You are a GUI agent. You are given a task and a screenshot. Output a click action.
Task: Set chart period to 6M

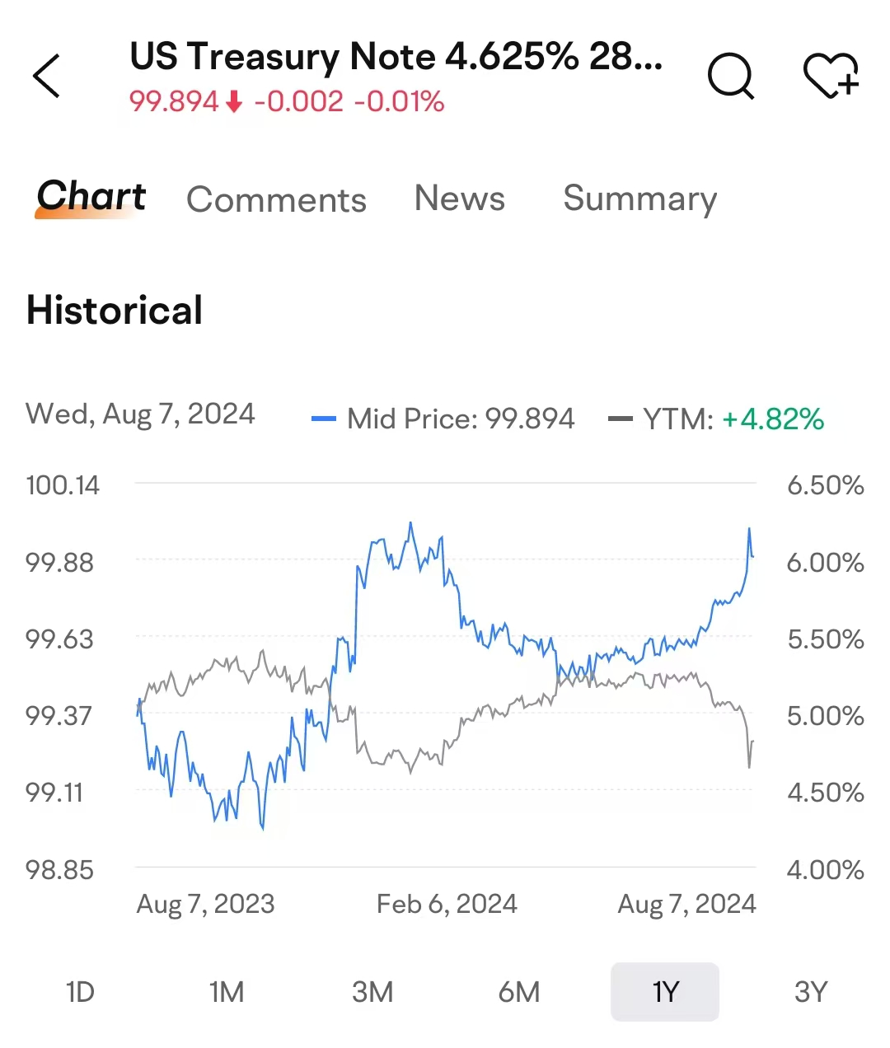pos(519,992)
